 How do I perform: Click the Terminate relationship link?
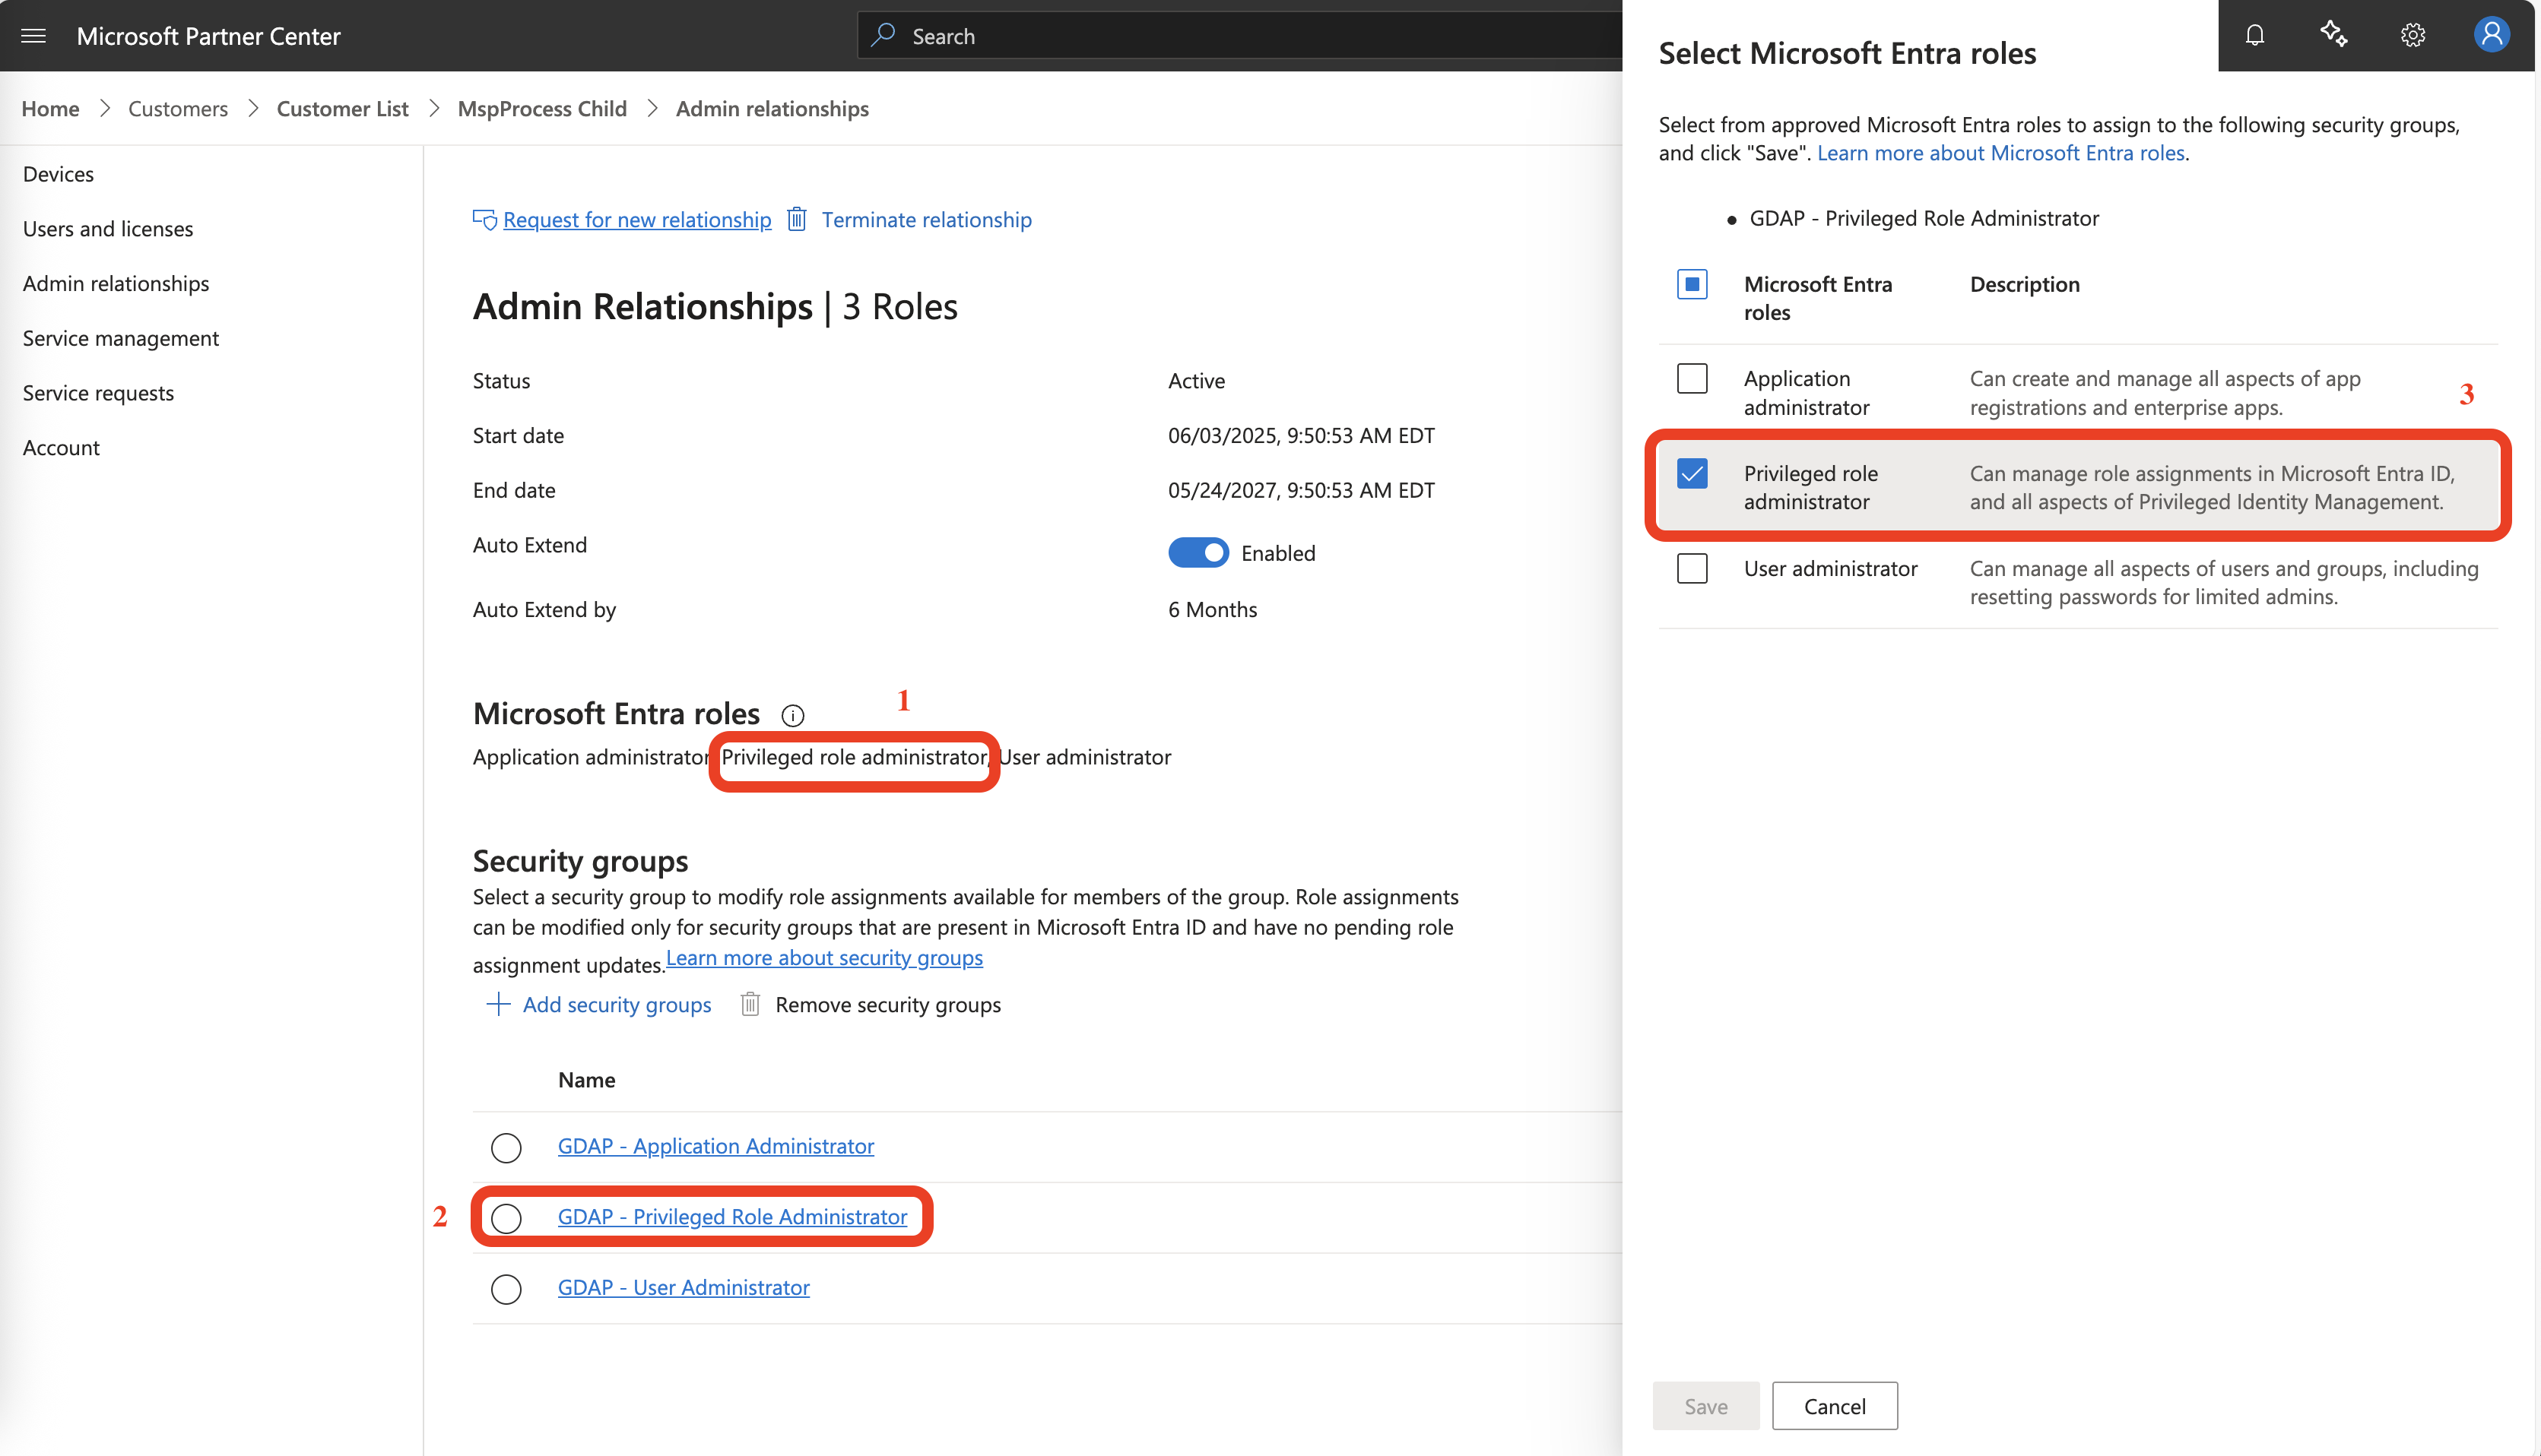[x=926, y=219]
